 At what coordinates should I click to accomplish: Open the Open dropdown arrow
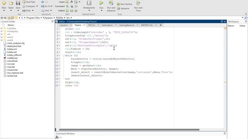(x=11, y=10)
